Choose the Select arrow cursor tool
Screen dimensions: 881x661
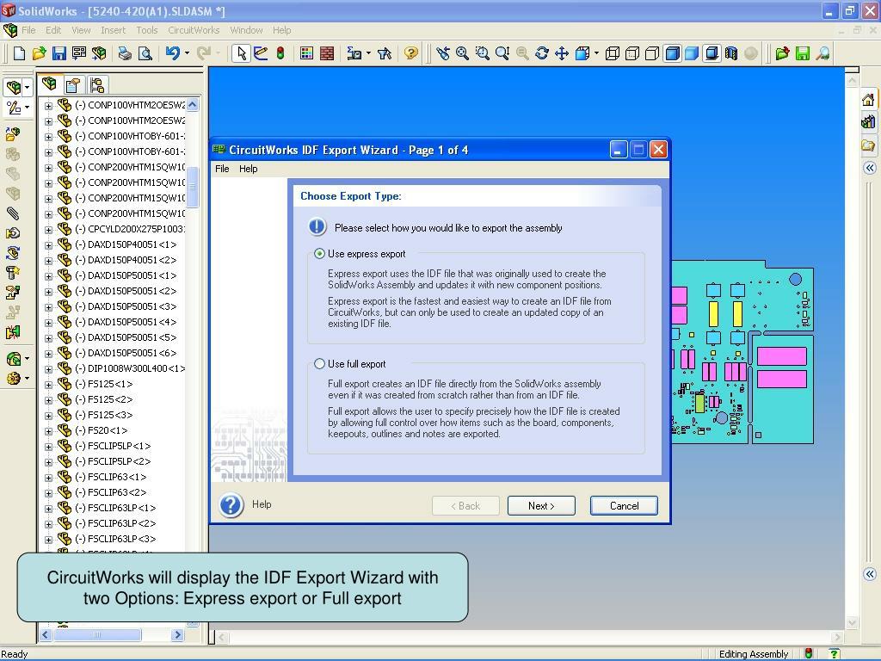click(241, 53)
